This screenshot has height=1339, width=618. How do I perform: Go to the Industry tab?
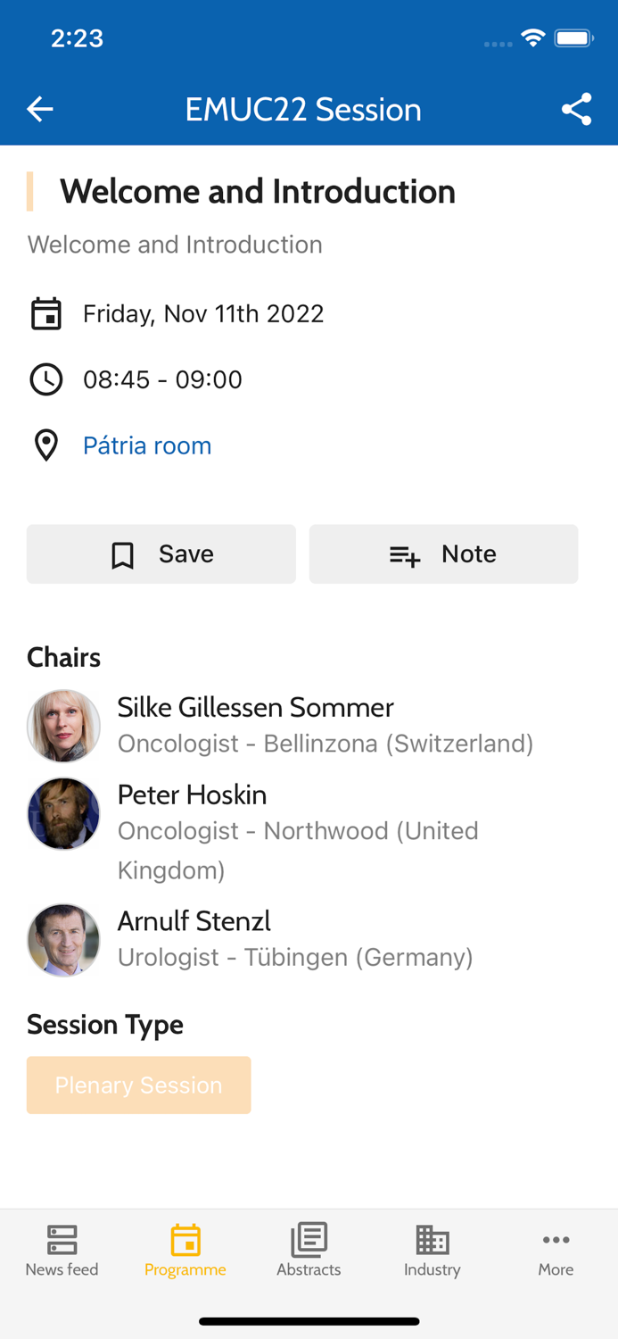pos(432,1251)
